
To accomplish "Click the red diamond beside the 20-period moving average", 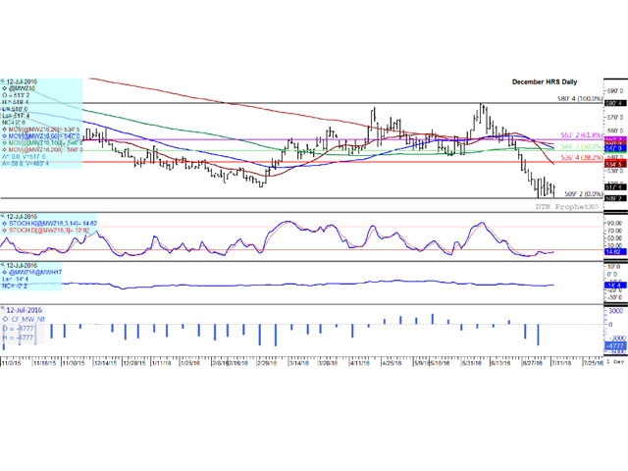I will click(x=4, y=128).
